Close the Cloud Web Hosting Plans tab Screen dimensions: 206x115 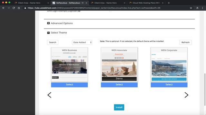tap(163, 3)
